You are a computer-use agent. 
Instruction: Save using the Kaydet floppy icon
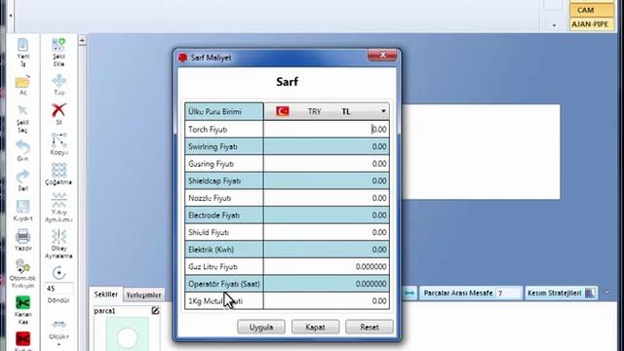(22, 207)
